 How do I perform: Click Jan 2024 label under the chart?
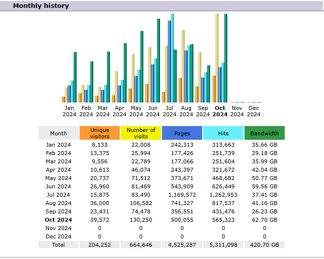(69, 111)
